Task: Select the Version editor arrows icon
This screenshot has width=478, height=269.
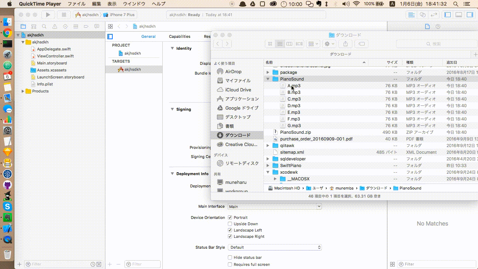Action: [434, 15]
